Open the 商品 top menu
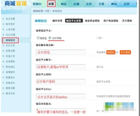This screenshot has width=140, height=116. (x=64, y=4)
